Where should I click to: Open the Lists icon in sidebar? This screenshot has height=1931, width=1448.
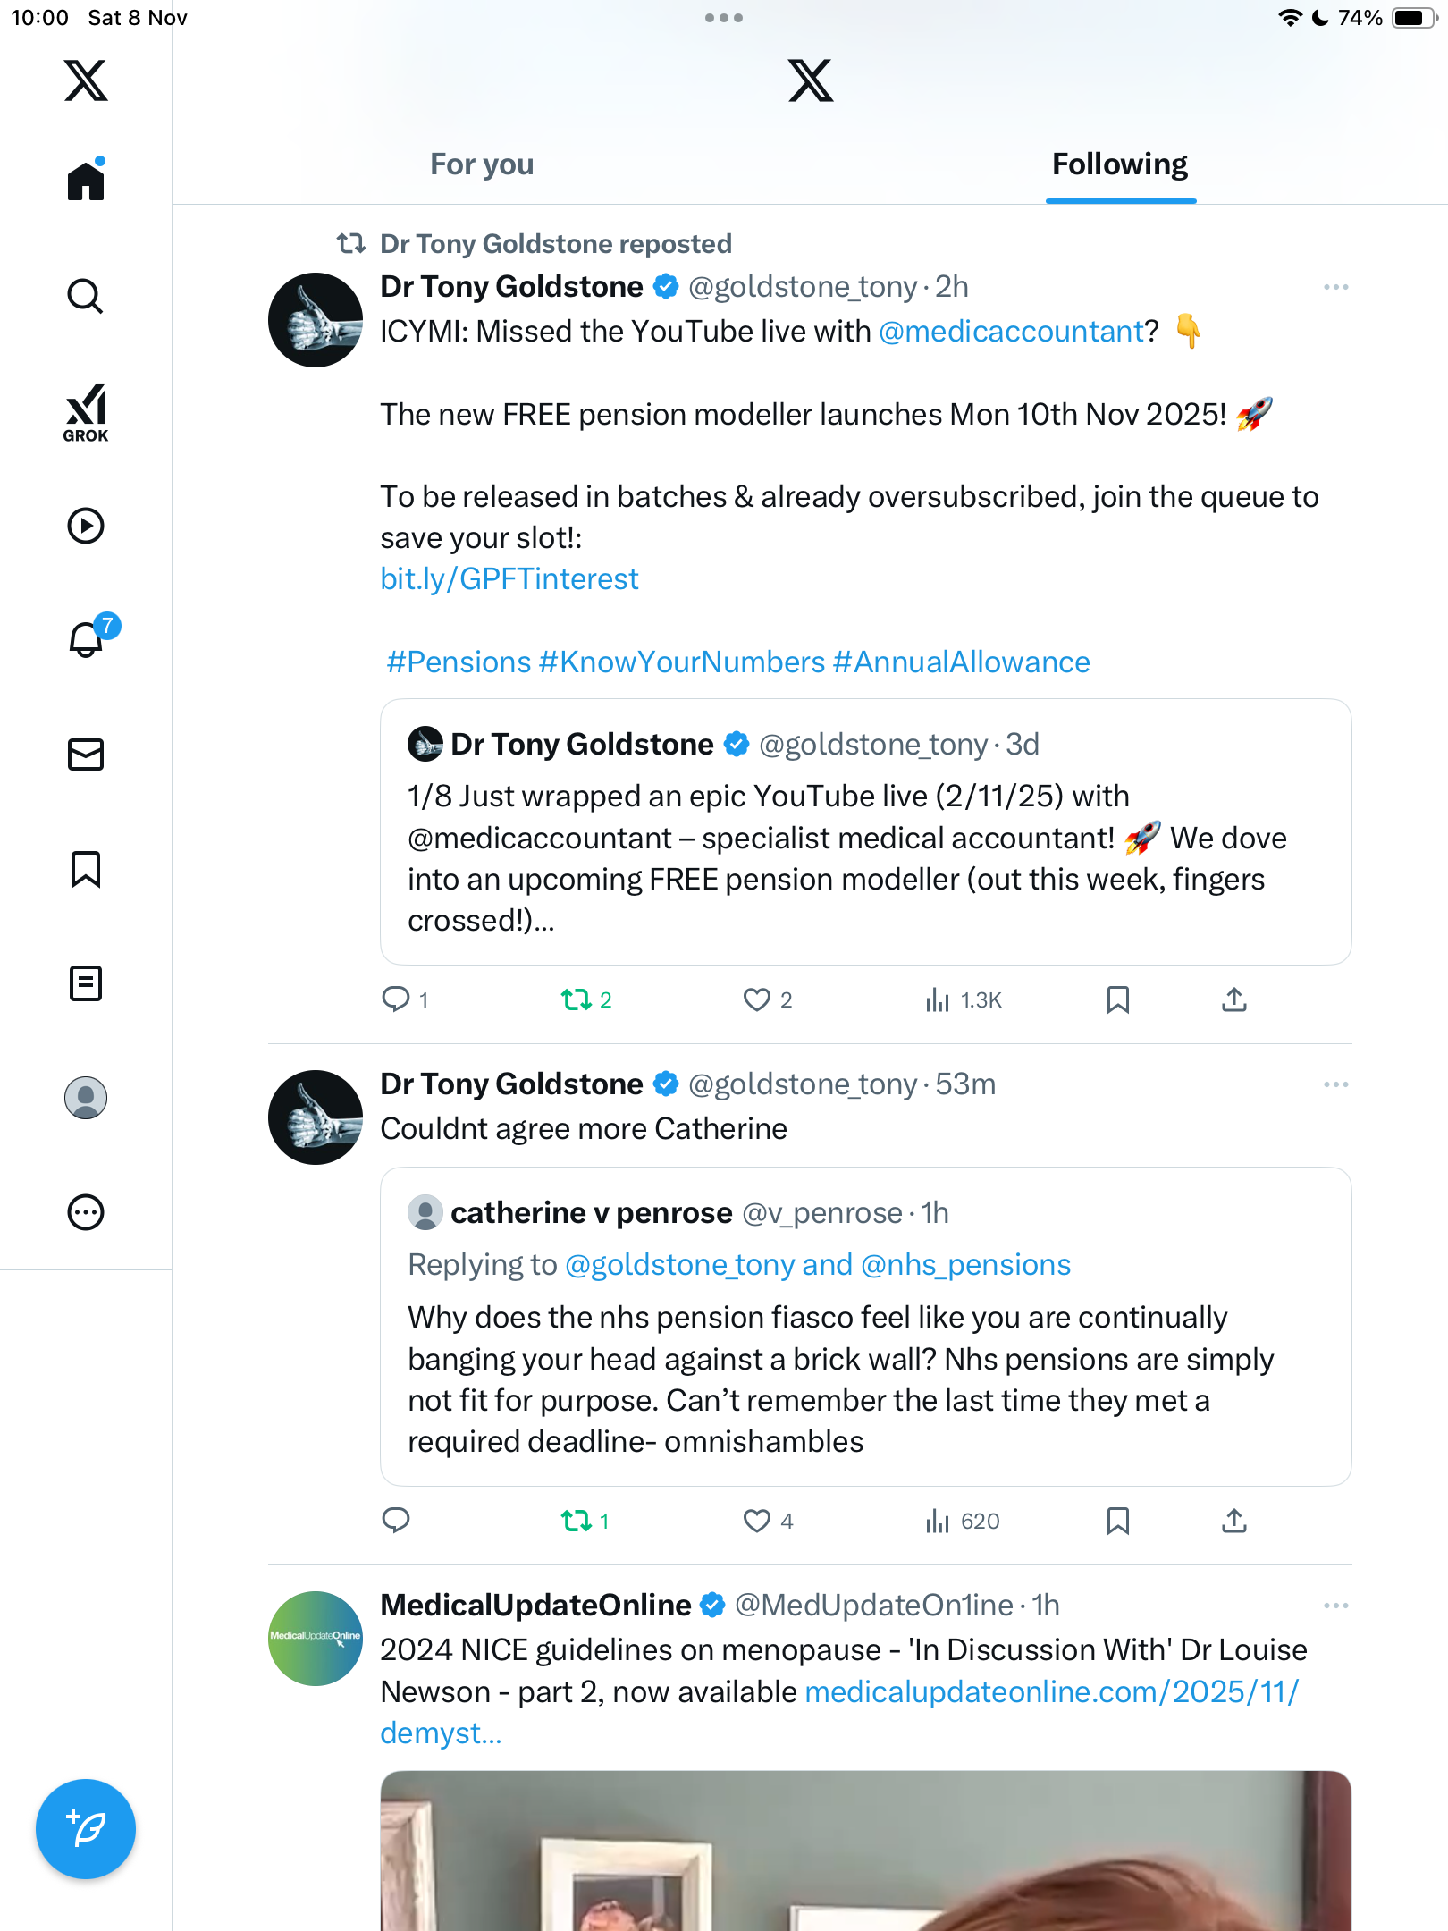[x=86, y=983]
